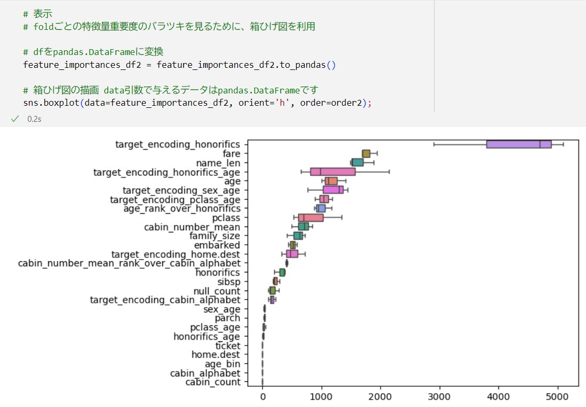The height and width of the screenshot is (407, 586).
Task: Click the 箱ひげ図の描画 comment line
Action: click(170, 90)
